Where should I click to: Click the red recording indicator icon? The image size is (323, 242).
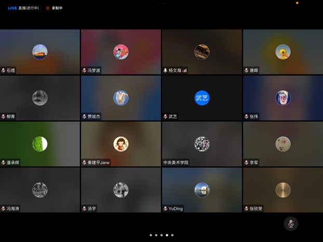tap(48, 8)
